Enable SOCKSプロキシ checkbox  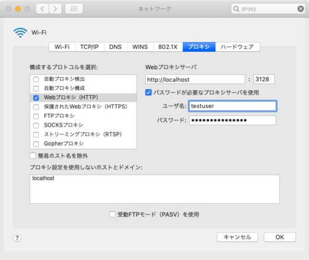[36, 125]
